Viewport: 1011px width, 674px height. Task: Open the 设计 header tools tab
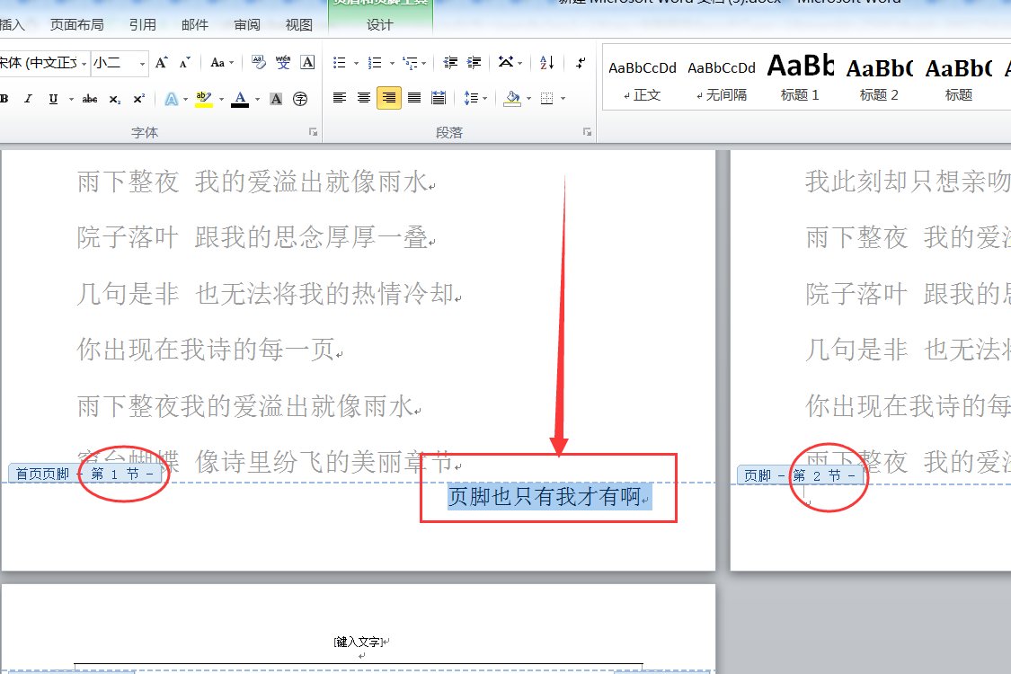click(x=377, y=25)
